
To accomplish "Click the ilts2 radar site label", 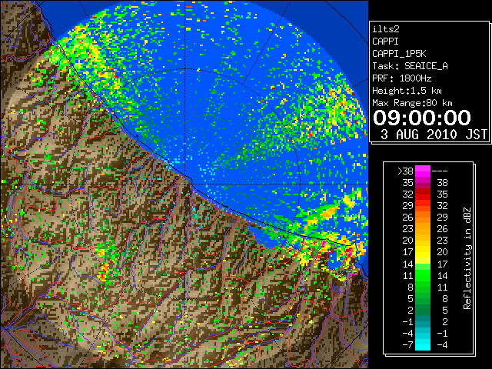I will click(x=386, y=29).
